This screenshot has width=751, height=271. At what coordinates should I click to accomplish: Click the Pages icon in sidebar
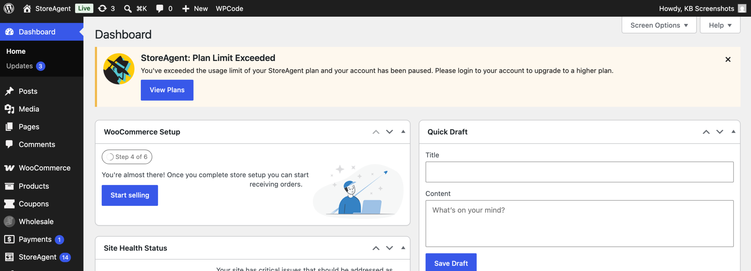tap(9, 127)
